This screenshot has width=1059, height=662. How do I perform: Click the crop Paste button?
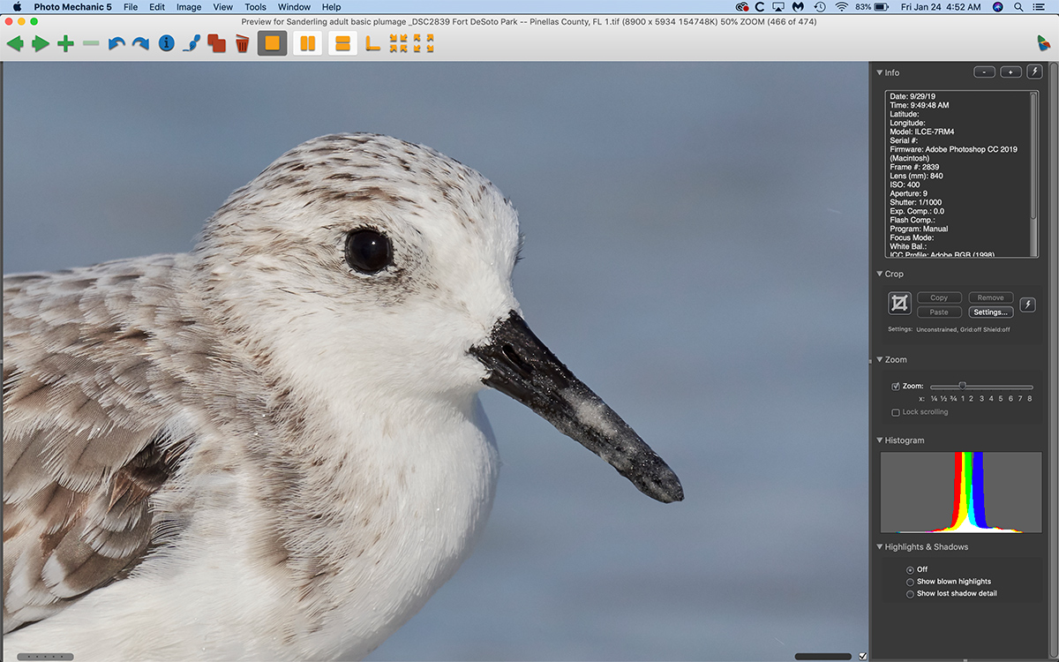click(939, 312)
